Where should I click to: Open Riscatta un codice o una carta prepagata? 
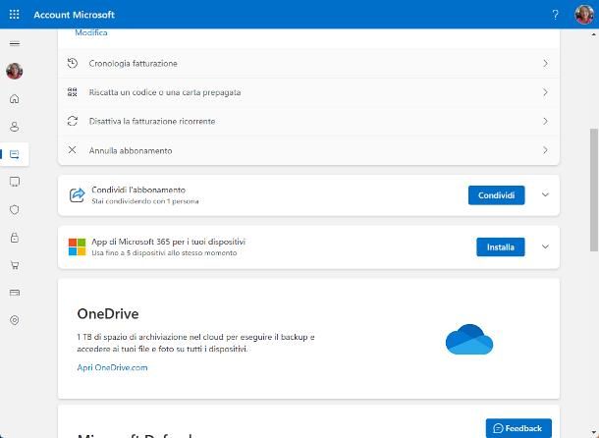click(x=308, y=92)
